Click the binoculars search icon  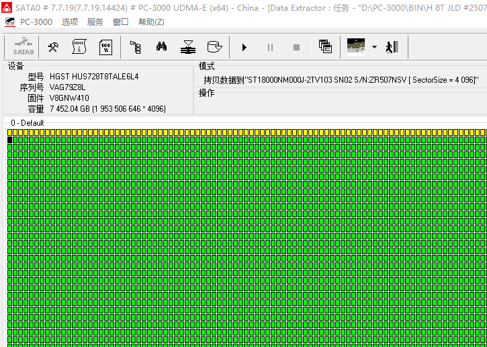coord(161,47)
